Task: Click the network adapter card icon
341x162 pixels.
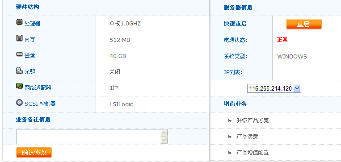Action: point(19,86)
